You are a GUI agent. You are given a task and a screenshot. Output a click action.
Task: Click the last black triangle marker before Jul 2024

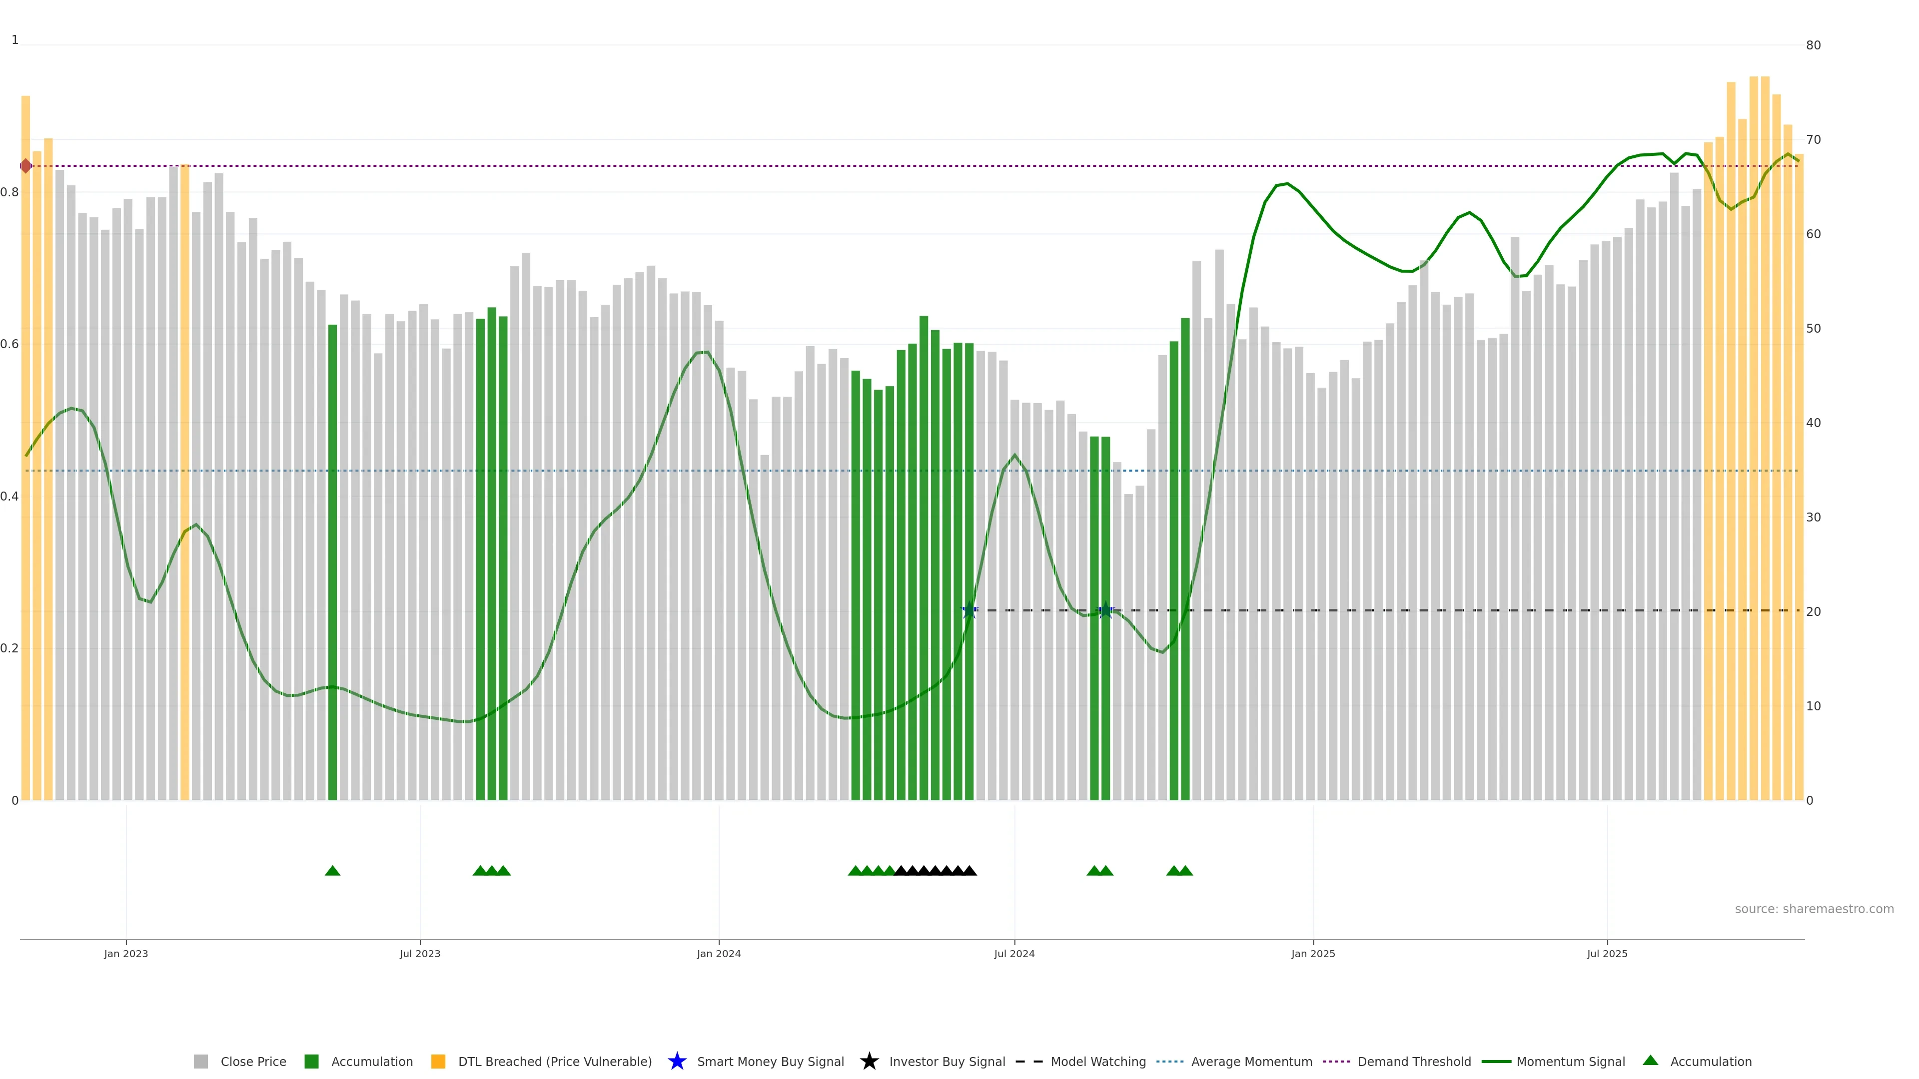tap(969, 871)
